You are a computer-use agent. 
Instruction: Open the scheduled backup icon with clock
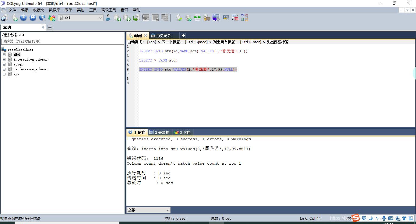tap(216, 18)
